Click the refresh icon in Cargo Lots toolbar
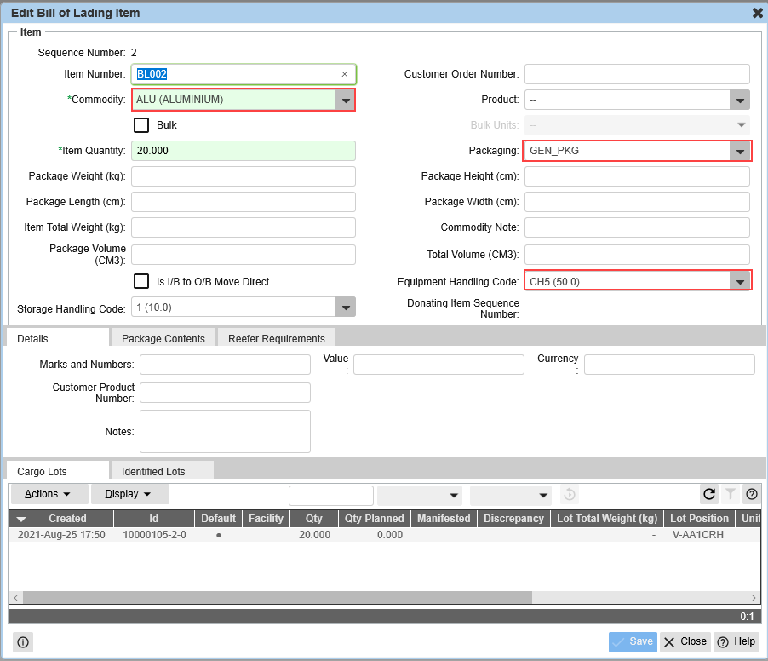This screenshot has height=661, width=768. (708, 494)
